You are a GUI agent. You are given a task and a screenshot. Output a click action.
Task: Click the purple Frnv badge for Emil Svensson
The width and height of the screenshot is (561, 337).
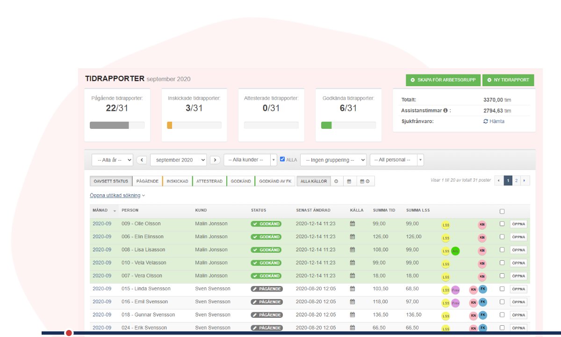pyautogui.click(x=455, y=303)
